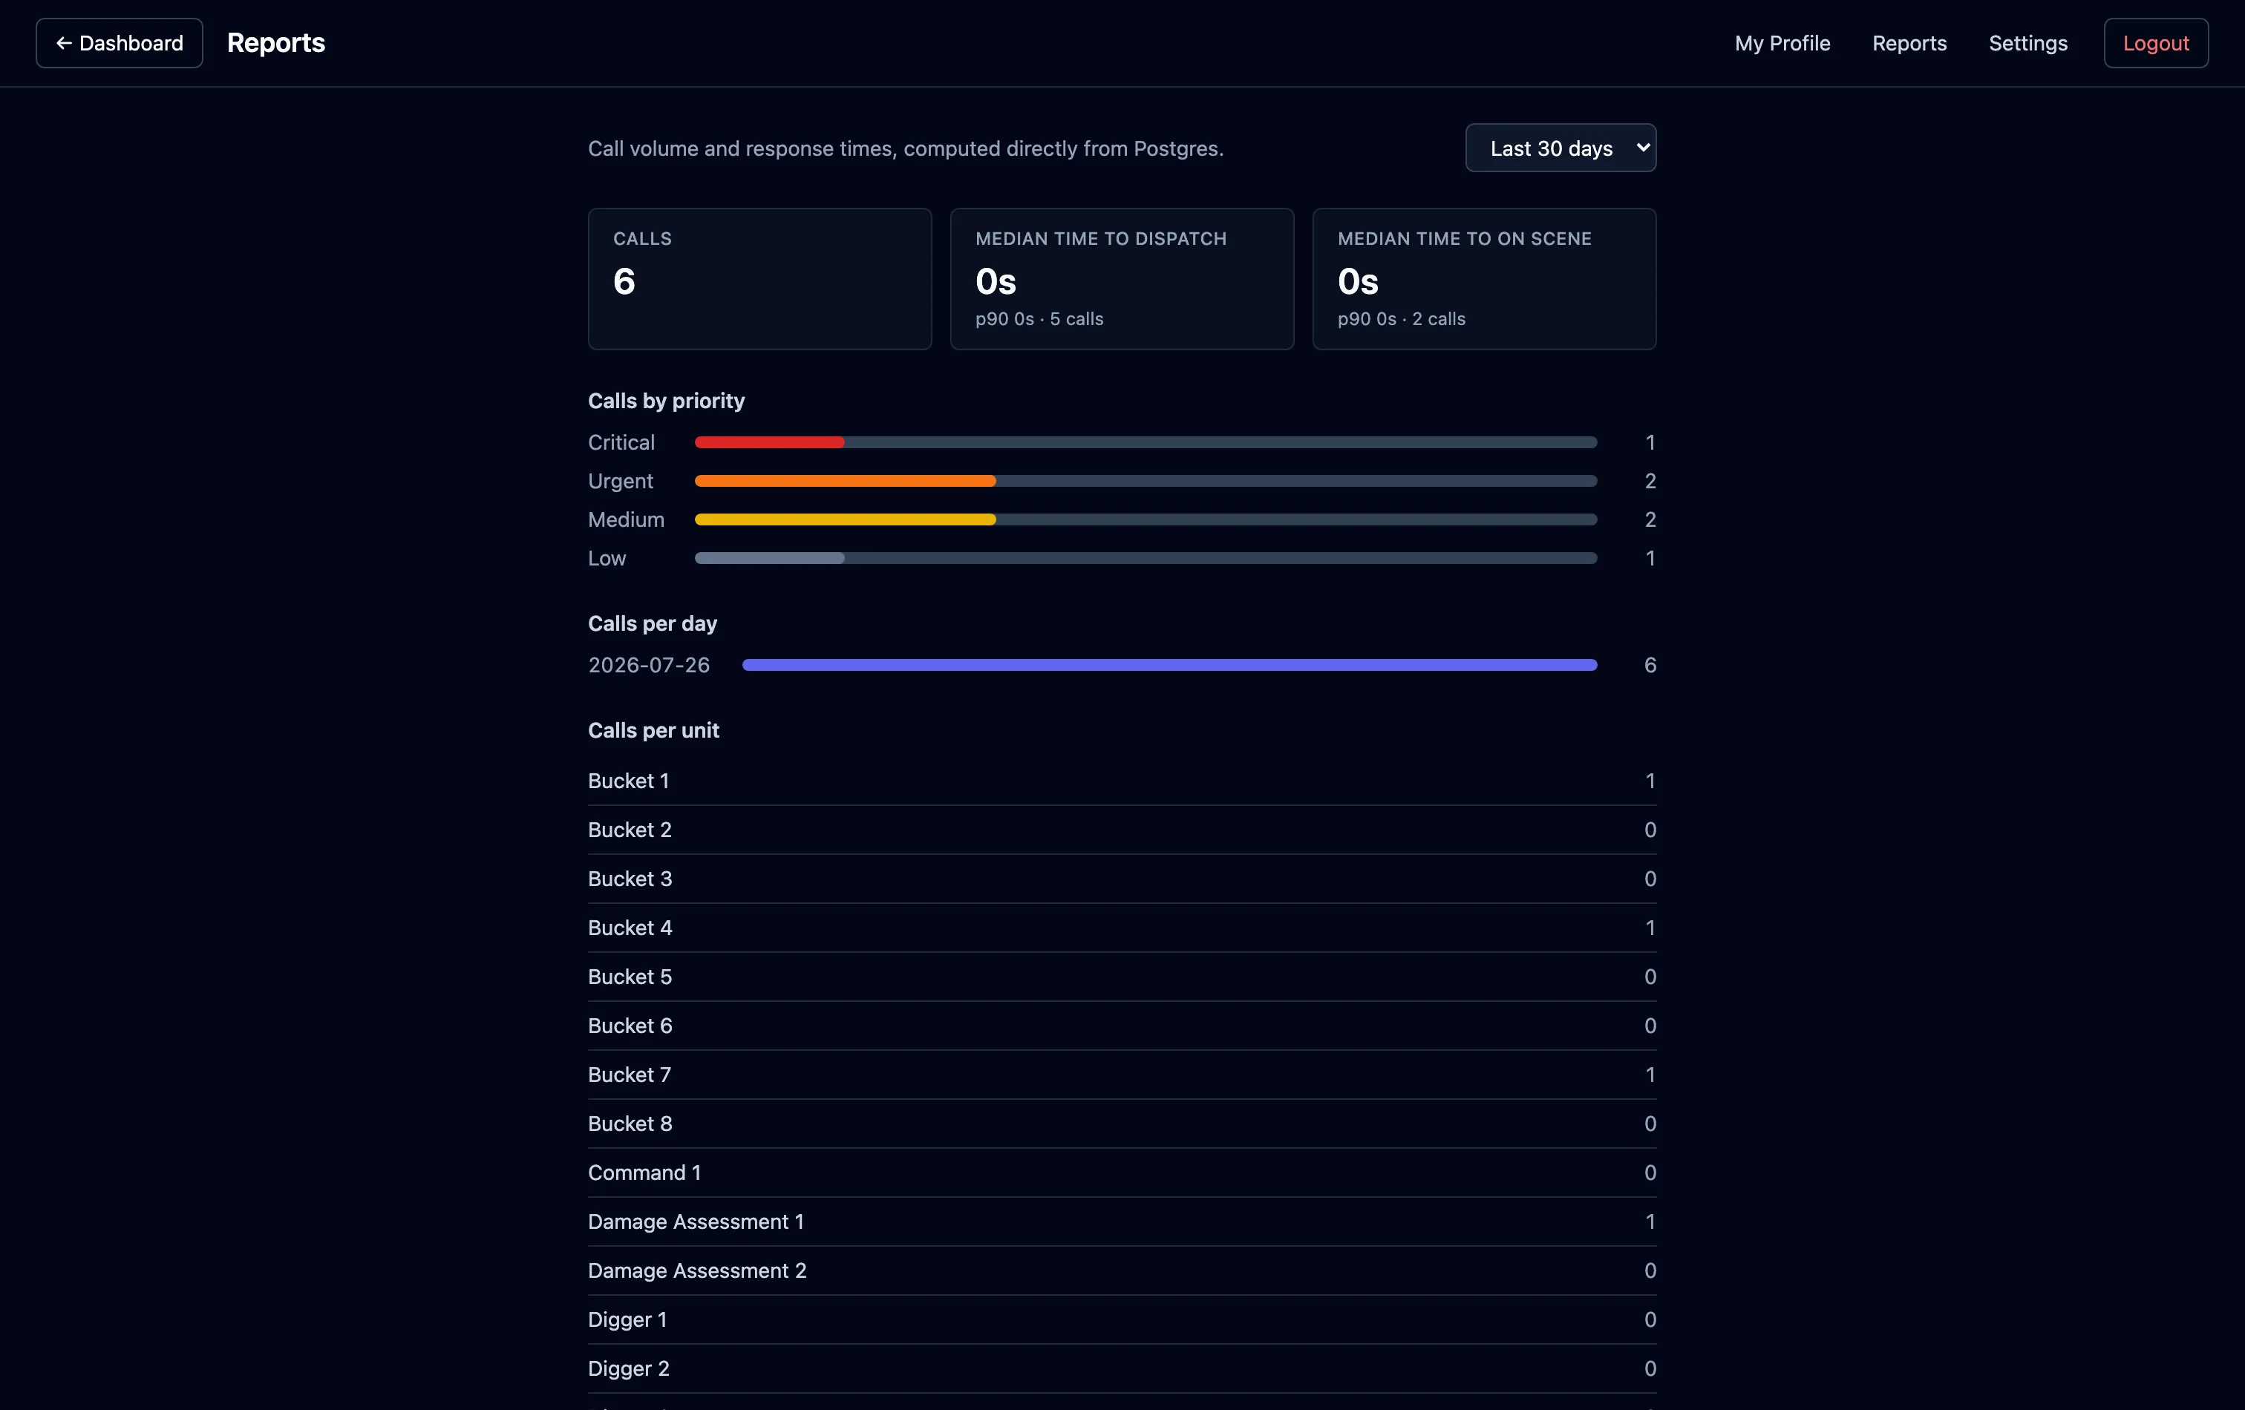The width and height of the screenshot is (2245, 1410).
Task: Select the 'Bucket 1' unit row
Action: (x=1122, y=781)
